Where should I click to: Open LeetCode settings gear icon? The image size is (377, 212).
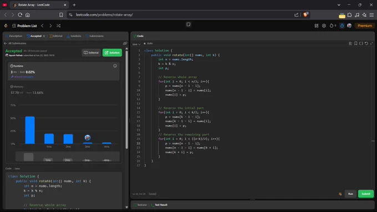(324, 25)
